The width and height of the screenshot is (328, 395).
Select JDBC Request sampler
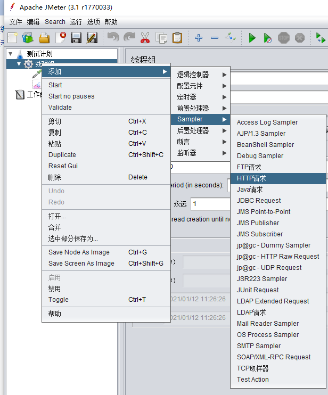pos(278,201)
